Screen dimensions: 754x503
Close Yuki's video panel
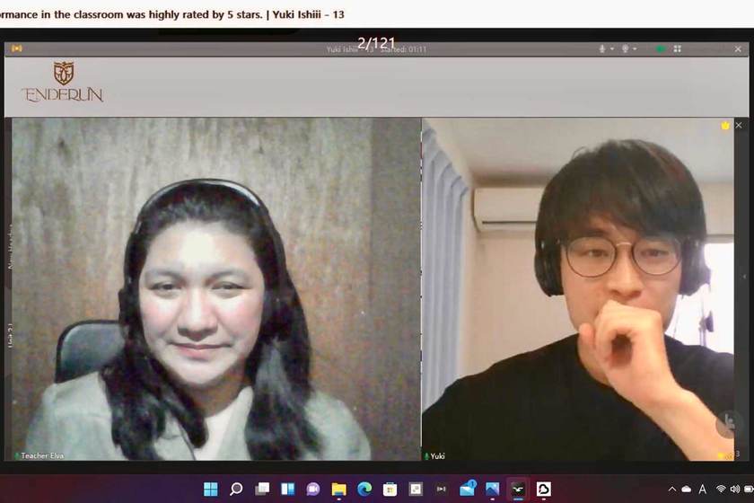[739, 126]
